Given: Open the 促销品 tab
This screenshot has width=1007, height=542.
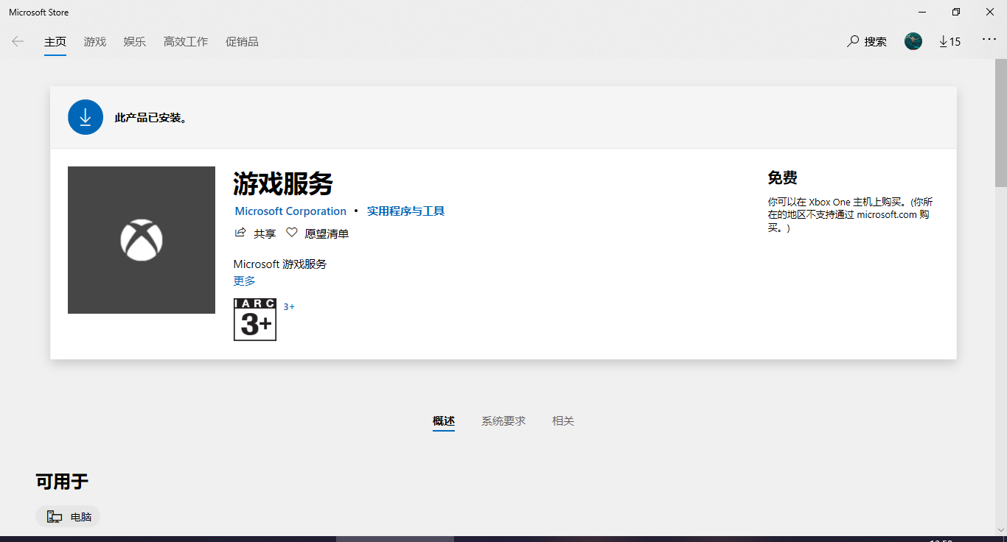Looking at the screenshot, I should click(242, 41).
